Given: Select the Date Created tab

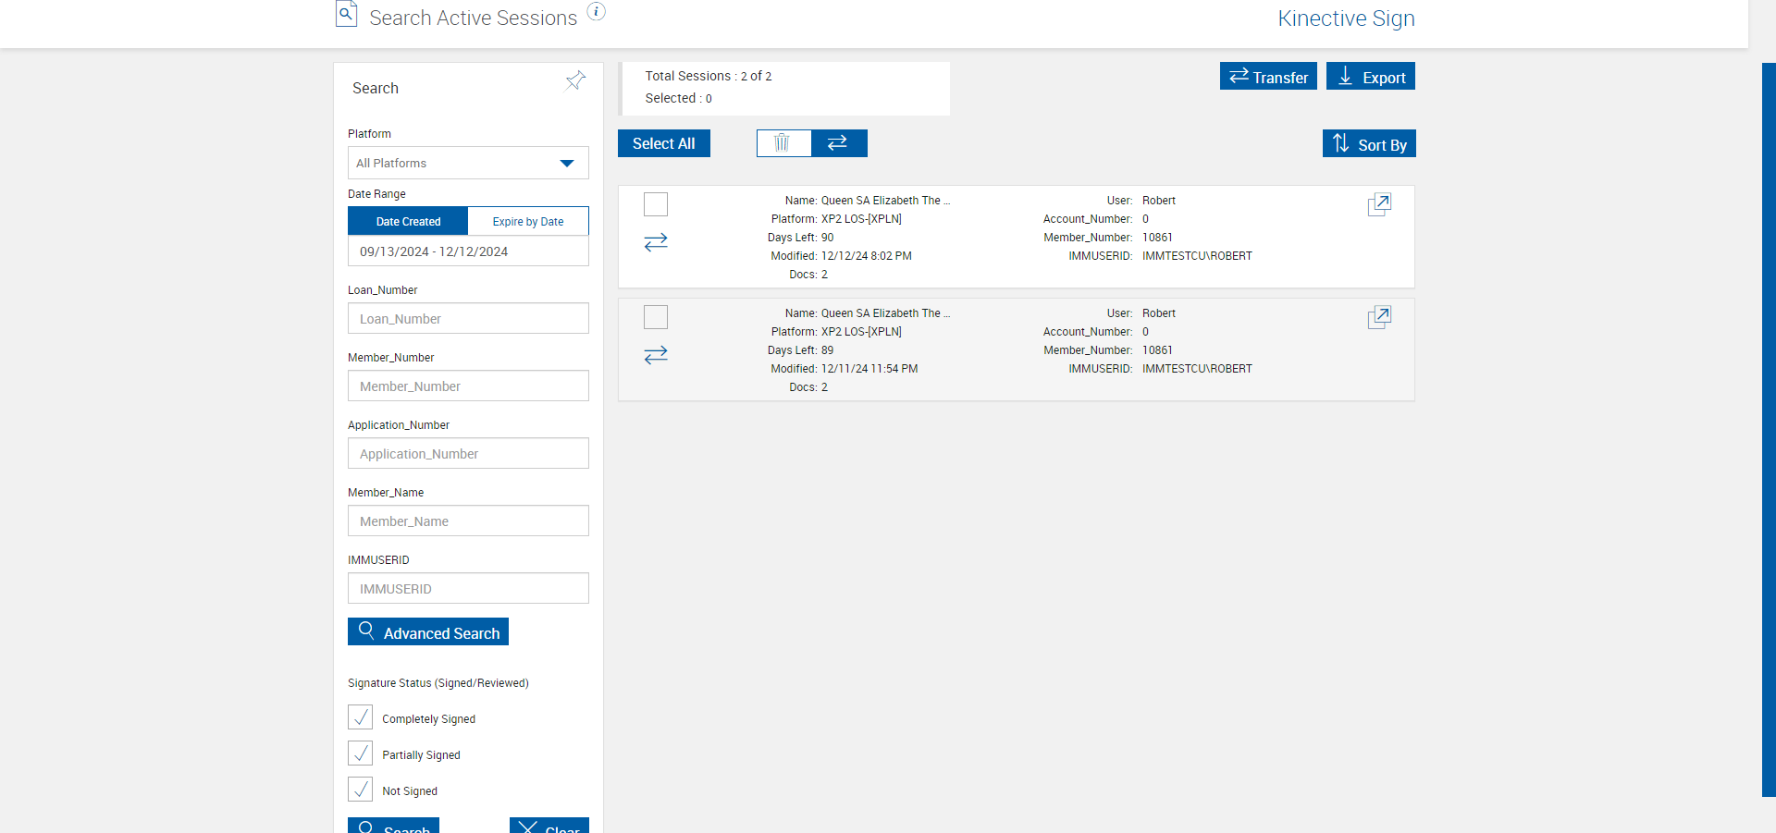Looking at the screenshot, I should click(408, 222).
